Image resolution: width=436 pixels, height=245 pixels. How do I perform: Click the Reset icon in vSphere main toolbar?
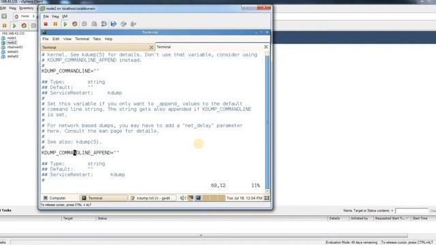[25, 26]
